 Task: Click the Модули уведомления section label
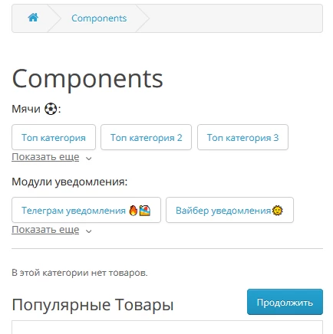70,182
